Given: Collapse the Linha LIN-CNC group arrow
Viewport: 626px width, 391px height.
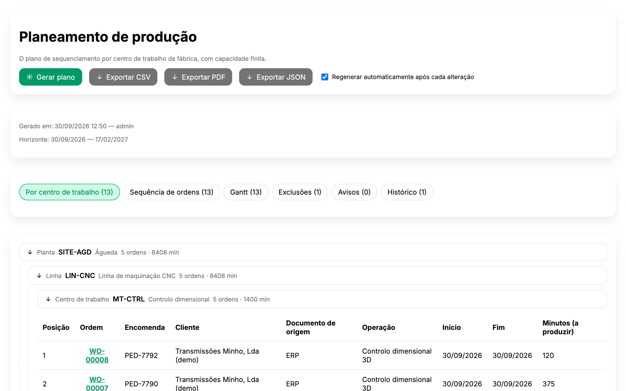Looking at the screenshot, I should tap(39, 276).
